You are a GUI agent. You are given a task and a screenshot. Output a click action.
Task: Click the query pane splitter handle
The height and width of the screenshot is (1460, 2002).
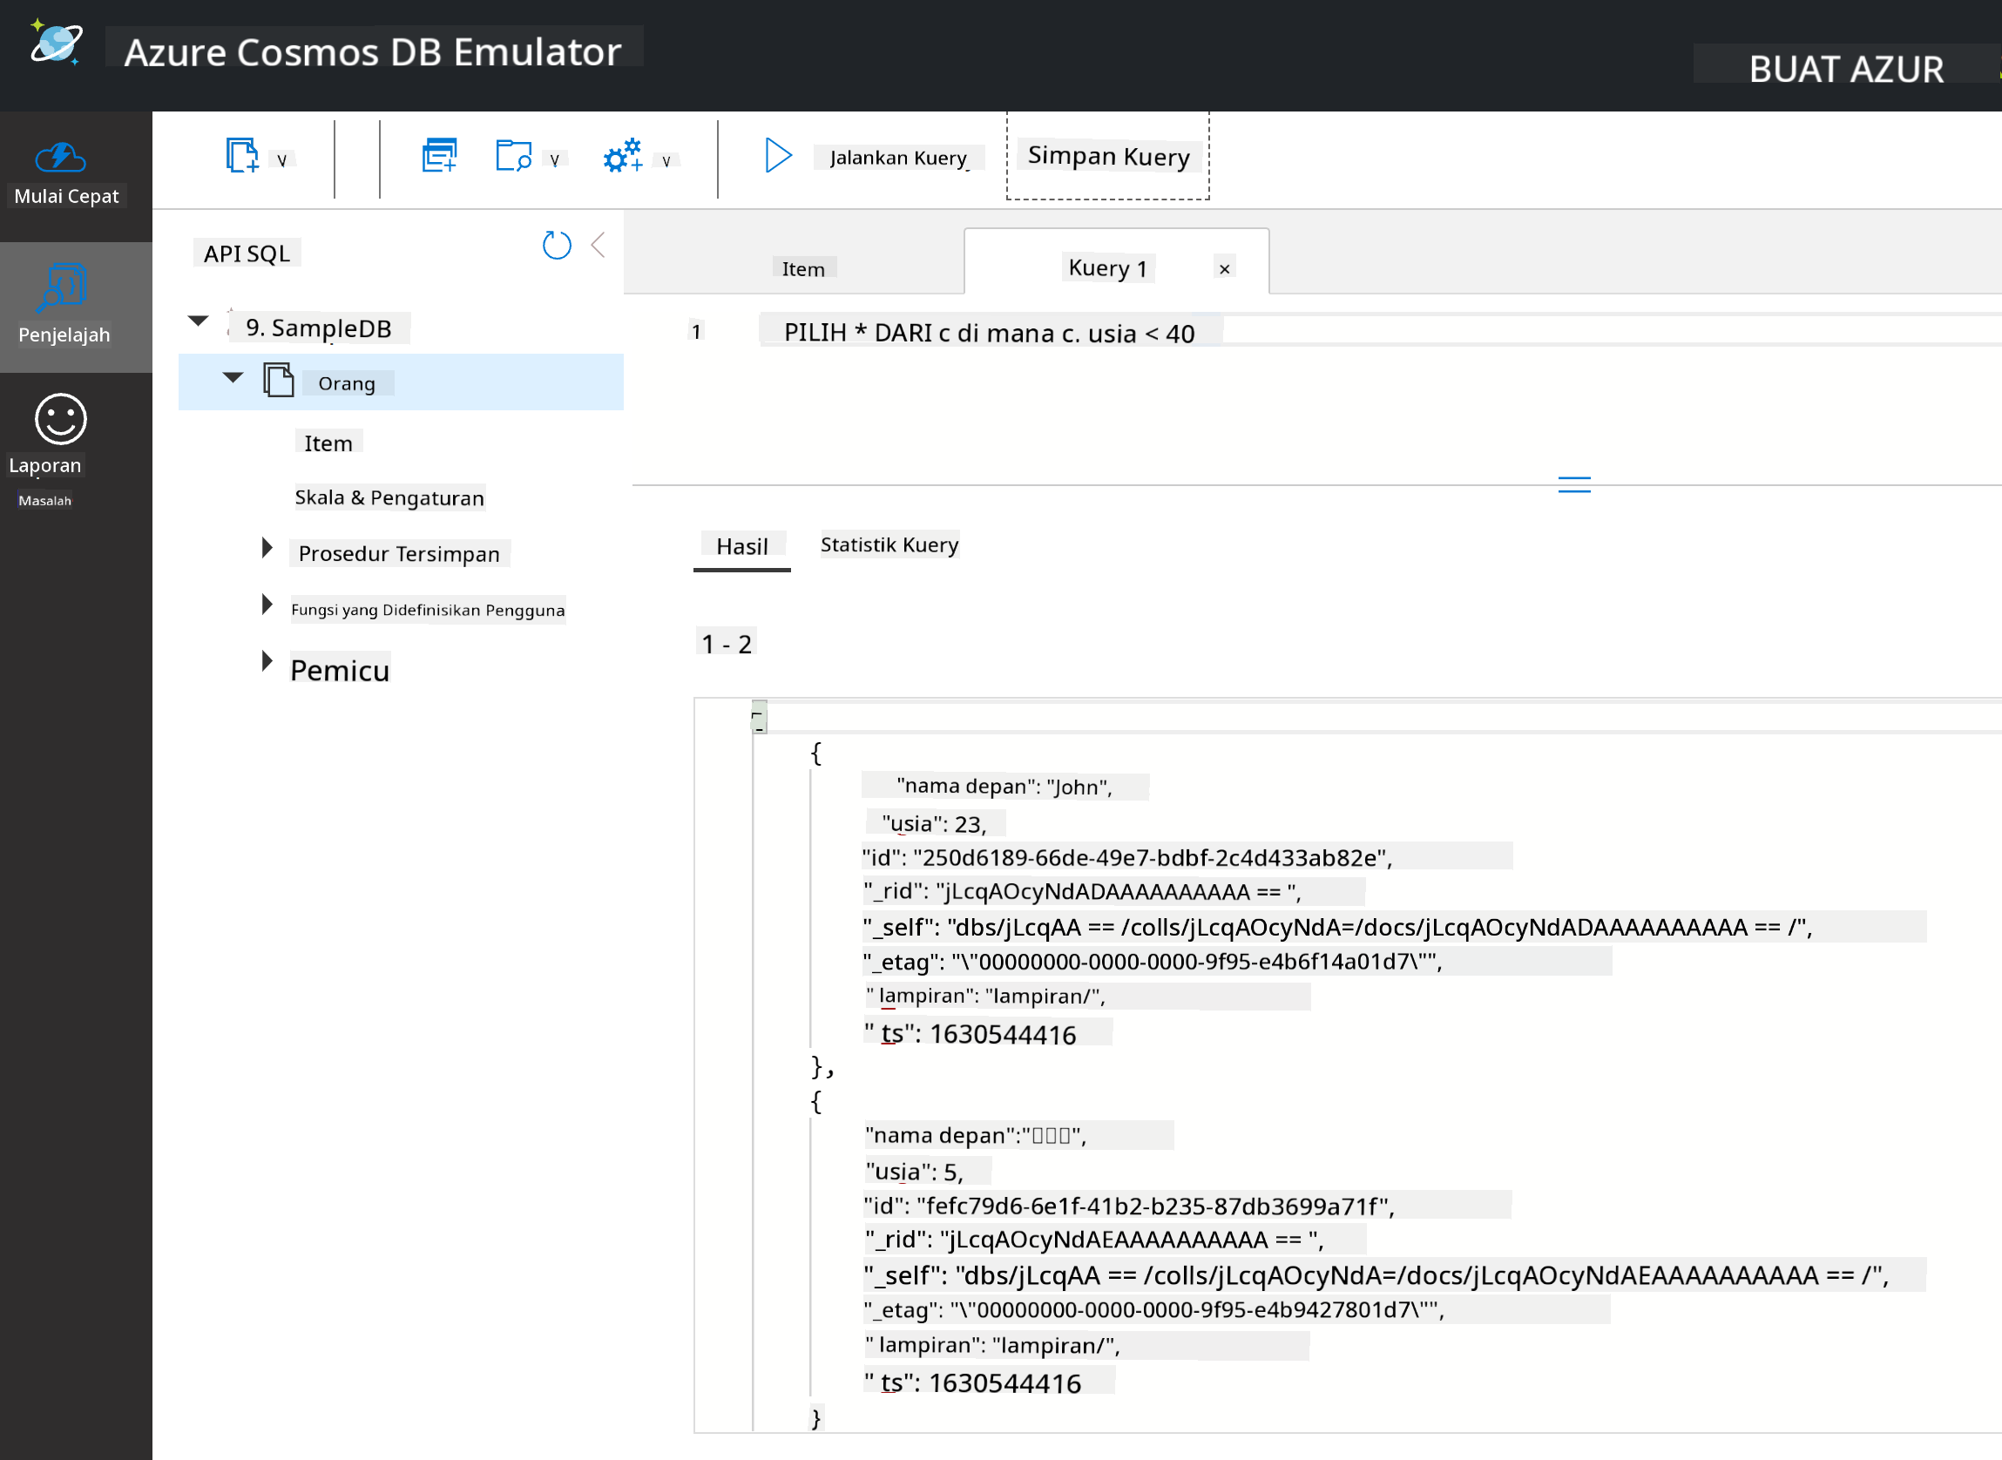pyautogui.click(x=1574, y=484)
